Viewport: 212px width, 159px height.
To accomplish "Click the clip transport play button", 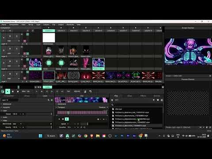I will 67,119.
